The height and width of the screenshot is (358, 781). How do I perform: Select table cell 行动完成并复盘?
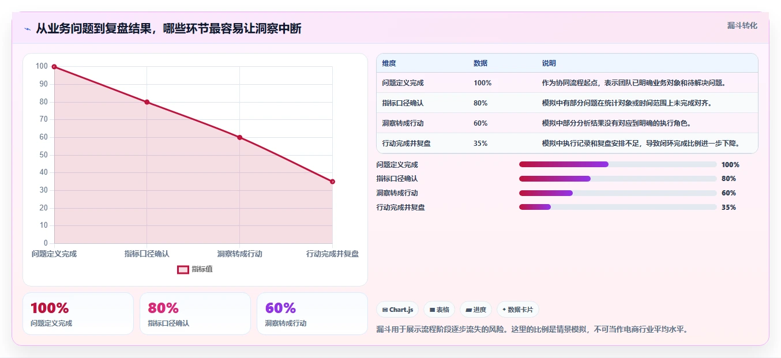coord(406,144)
